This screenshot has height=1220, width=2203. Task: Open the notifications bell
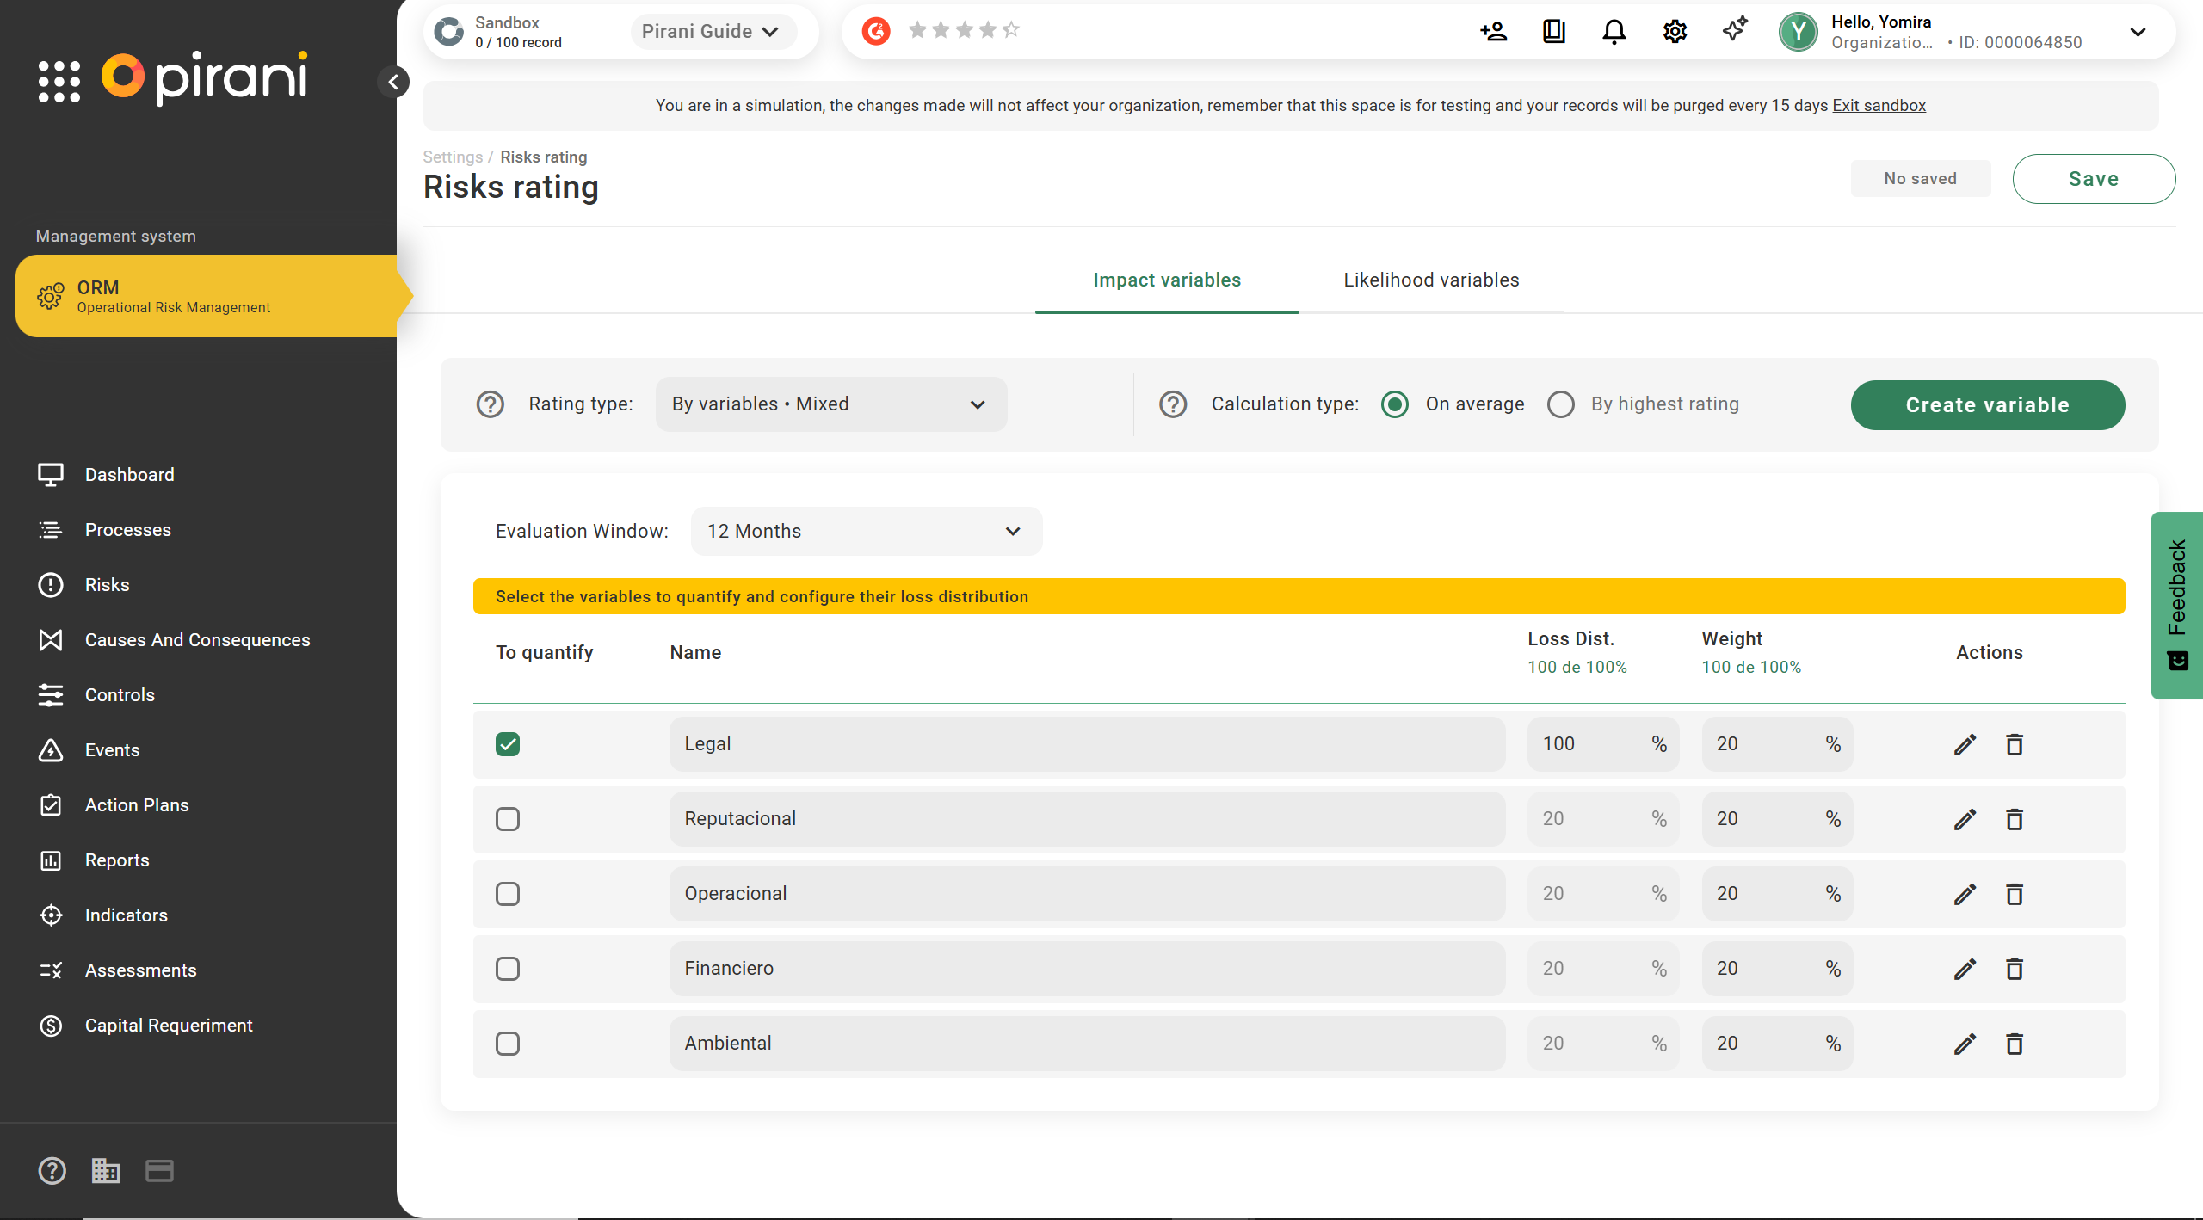(x=1614, y=32)
